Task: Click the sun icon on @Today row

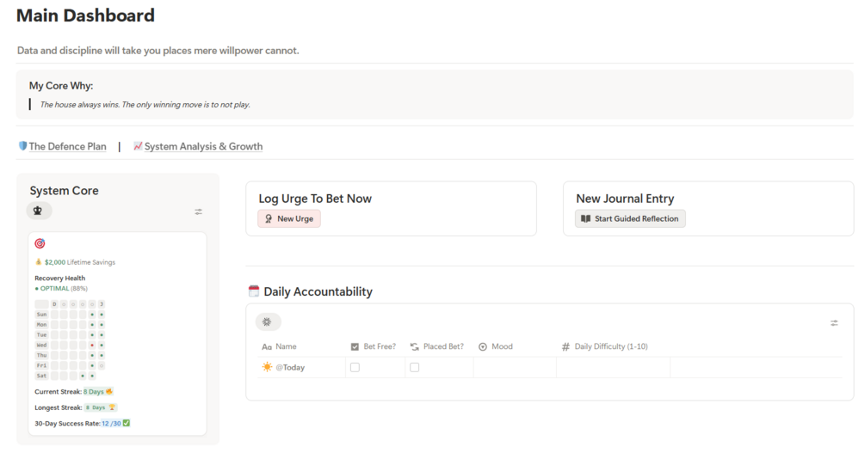Action: [267, 367]
